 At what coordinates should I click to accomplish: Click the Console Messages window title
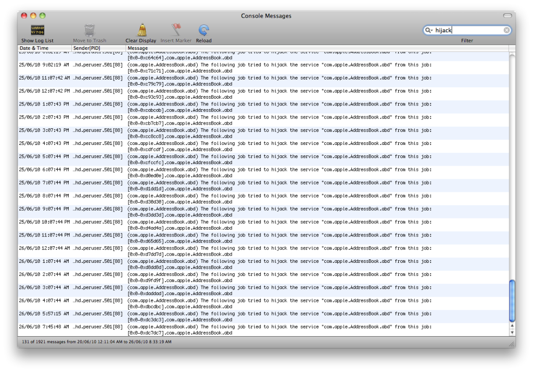coord(266,16)
